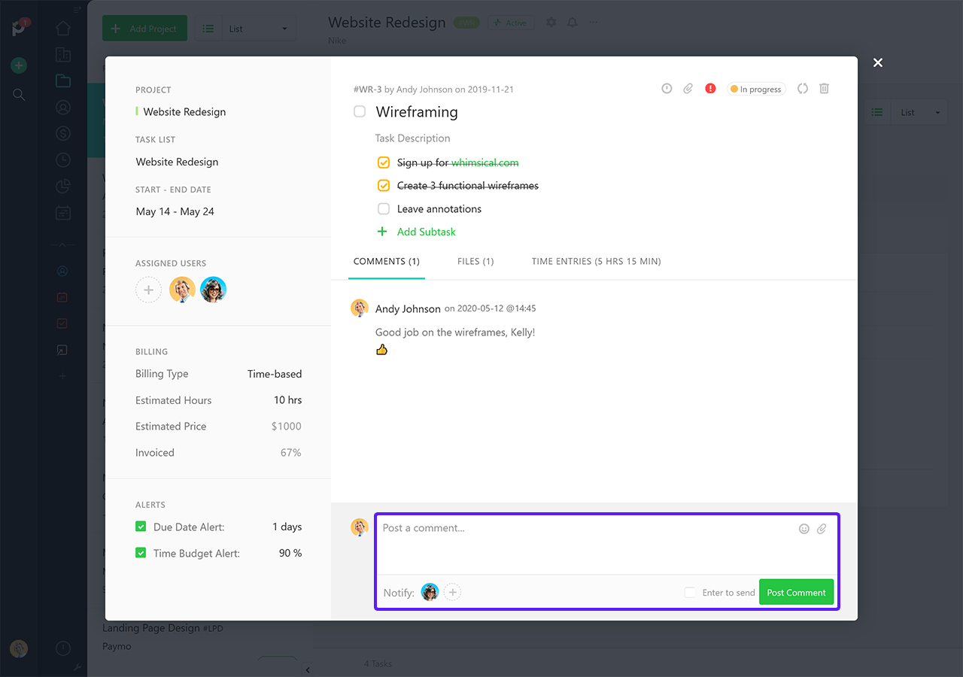Open project settings gear next to Active

(x=551, y=23)
